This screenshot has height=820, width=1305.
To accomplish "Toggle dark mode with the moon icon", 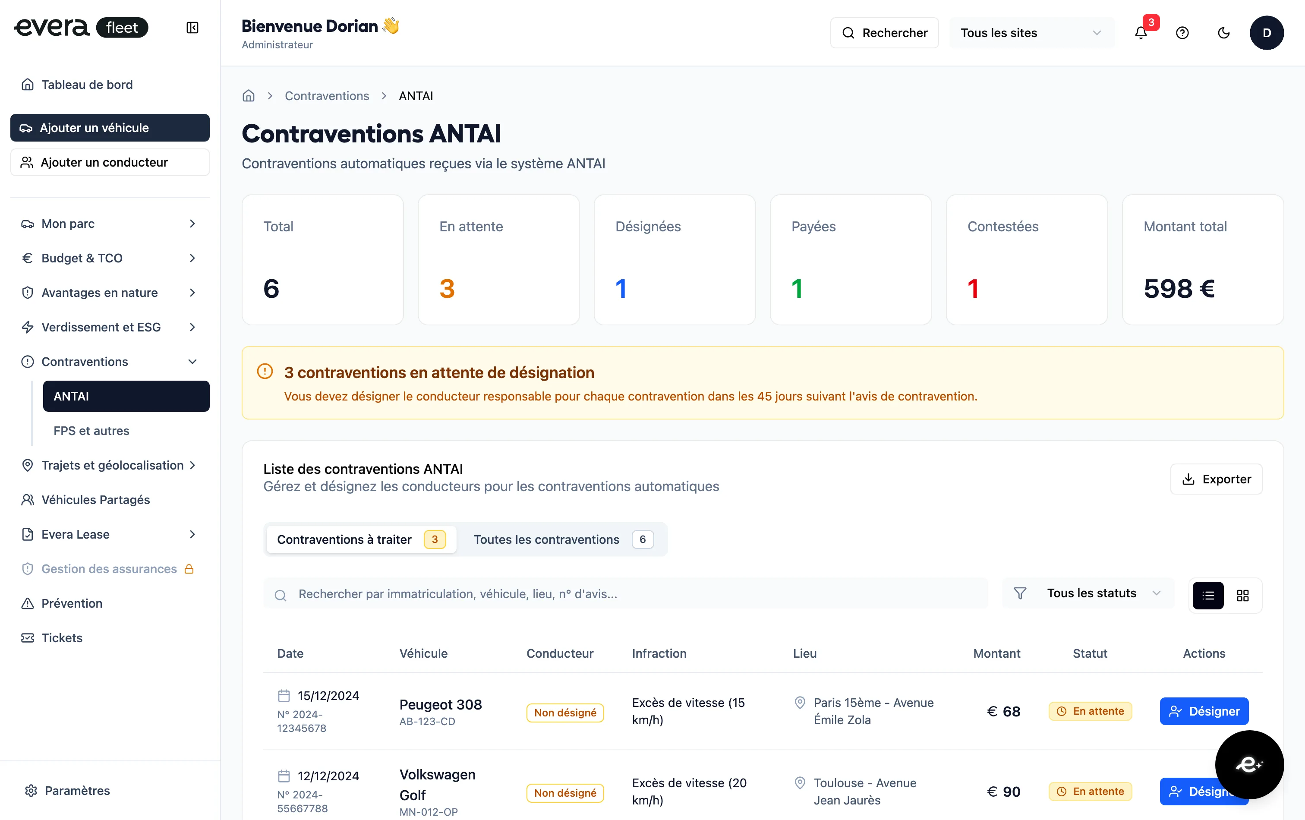I will (x=1224, y=33).
